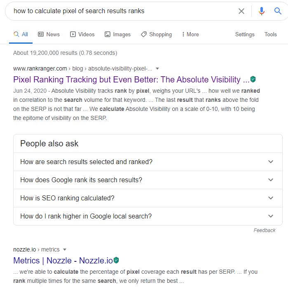Submit search using the magnifying glass icon
Image resolution: width=288 pixels, height=296 pixels.
[x=278, y=11]
